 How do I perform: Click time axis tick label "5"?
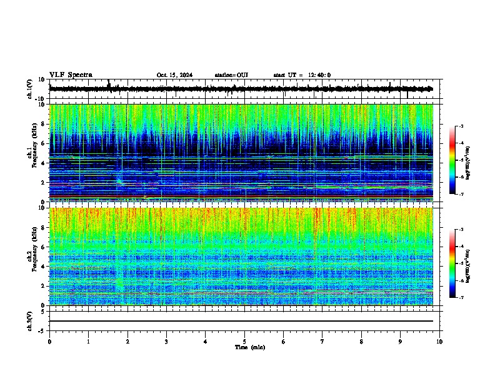(x=244, y=341)
